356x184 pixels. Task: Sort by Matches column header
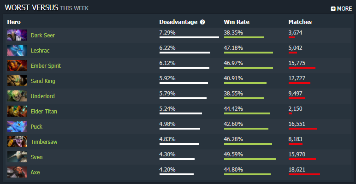(x=300, y=22)
